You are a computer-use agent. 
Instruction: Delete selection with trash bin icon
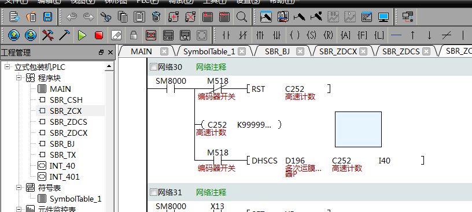click(x=156, y=17)
